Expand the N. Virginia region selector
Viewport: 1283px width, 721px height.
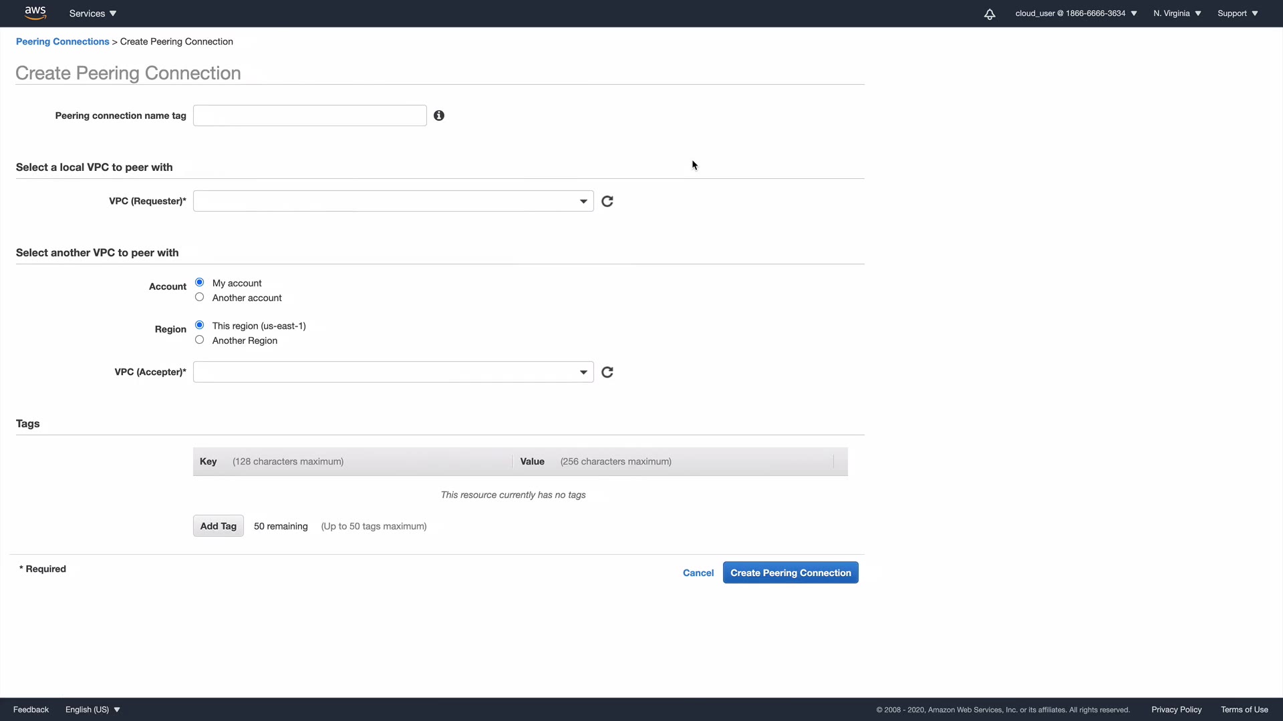point(1177,13)
